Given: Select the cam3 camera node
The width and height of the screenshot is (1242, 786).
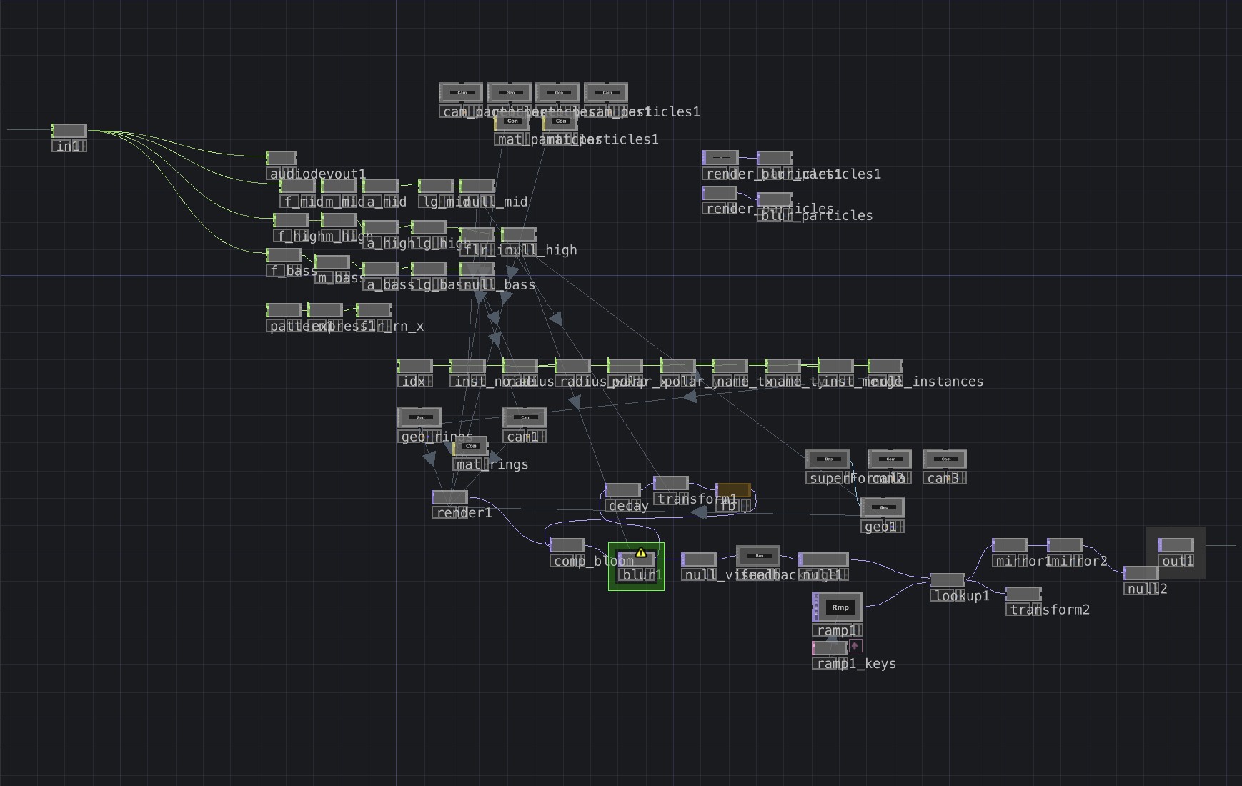Looking at the screenshot, I should click(x=945, y=459).
